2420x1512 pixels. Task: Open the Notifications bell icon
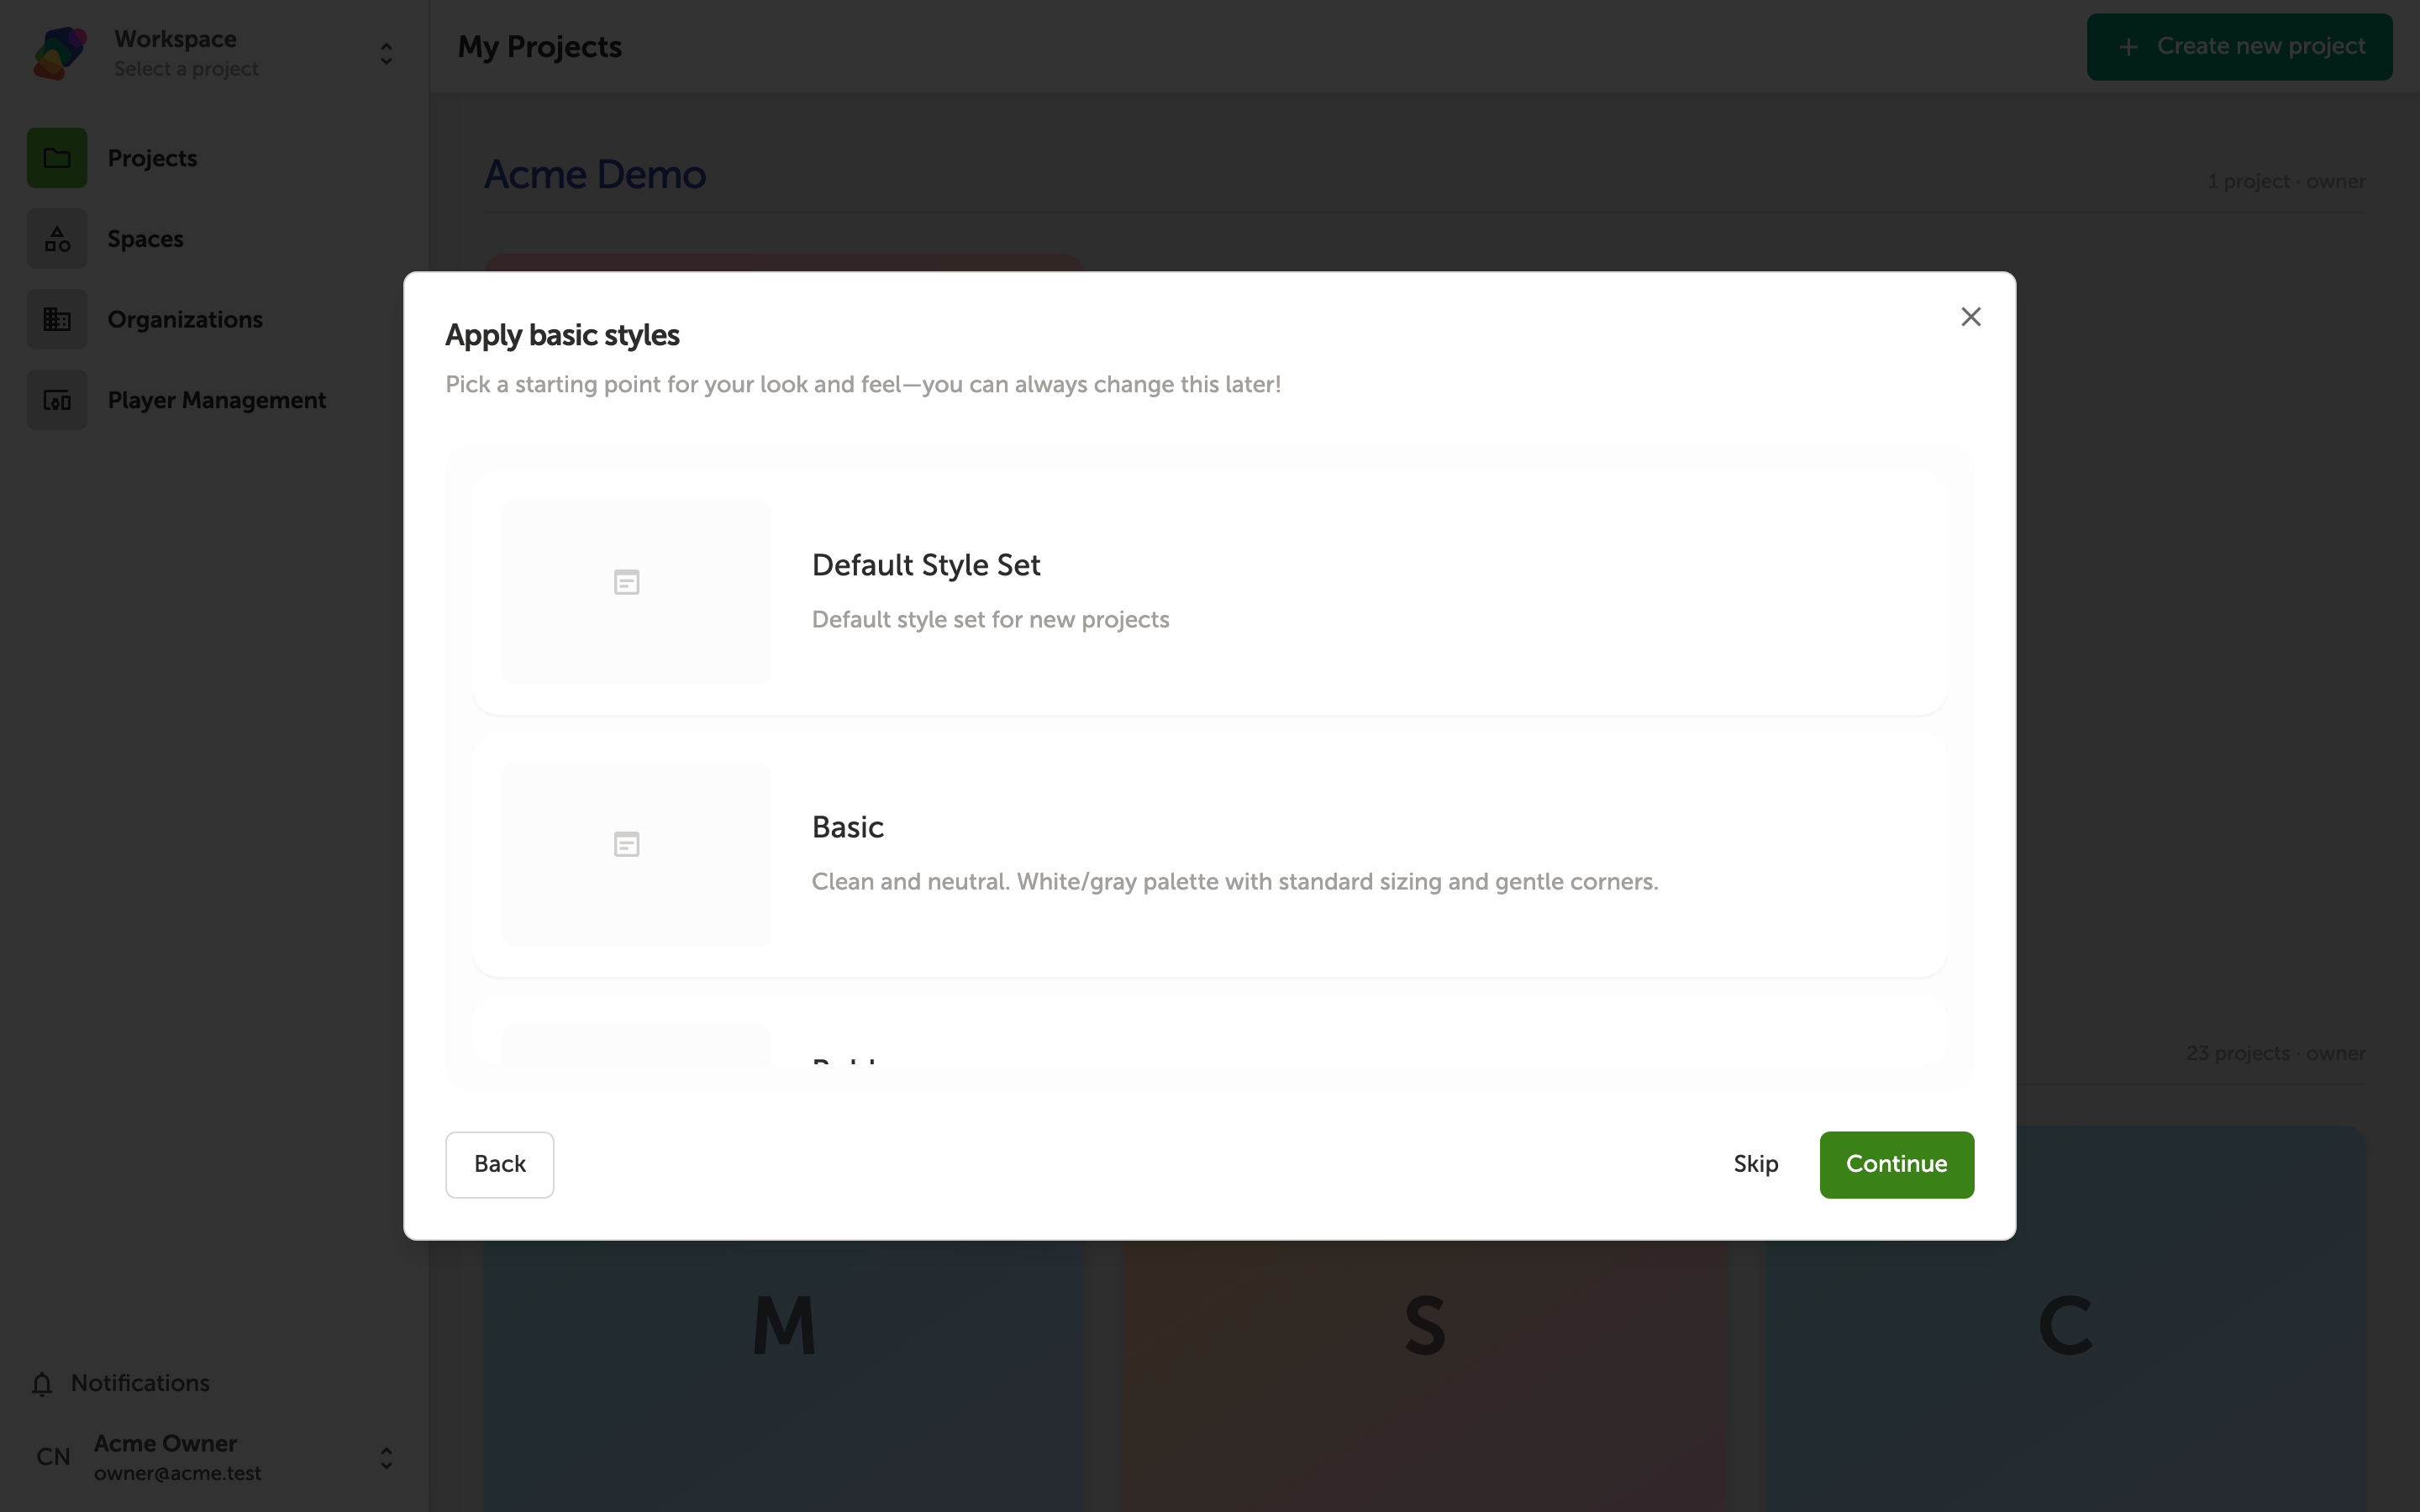[42, 1383]
